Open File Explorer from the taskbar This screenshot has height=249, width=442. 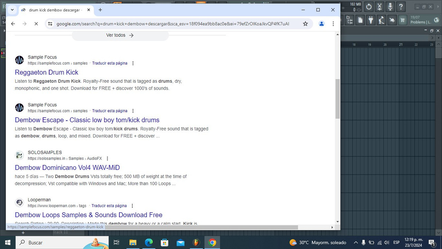click(133, 242)
